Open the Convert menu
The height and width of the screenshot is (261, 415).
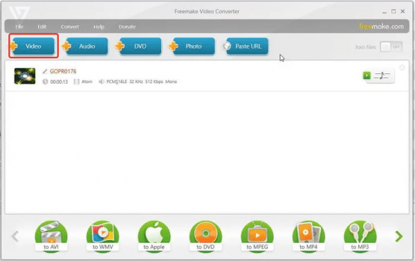tap(70, 26)
